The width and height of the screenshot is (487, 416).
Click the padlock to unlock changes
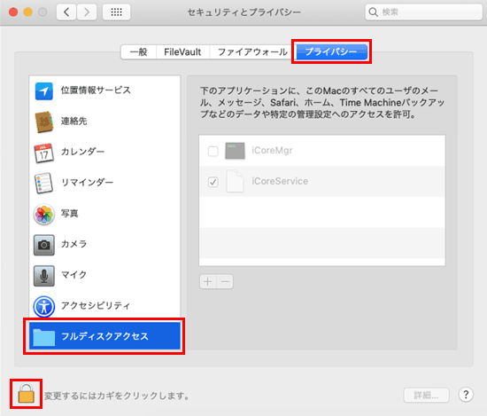26,394
